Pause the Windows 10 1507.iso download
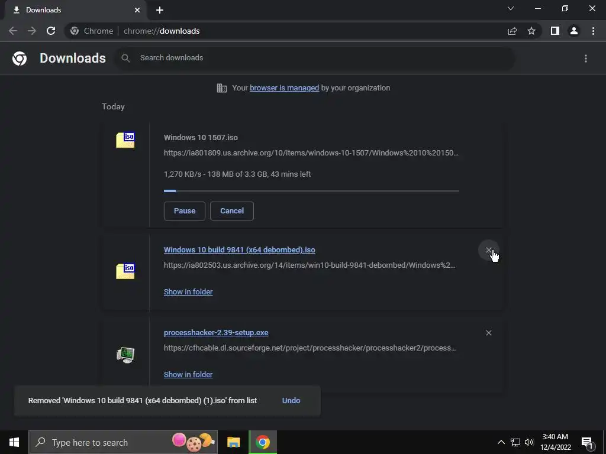The height and width of the screenshot is (454, 606). [x=185, y=211]
